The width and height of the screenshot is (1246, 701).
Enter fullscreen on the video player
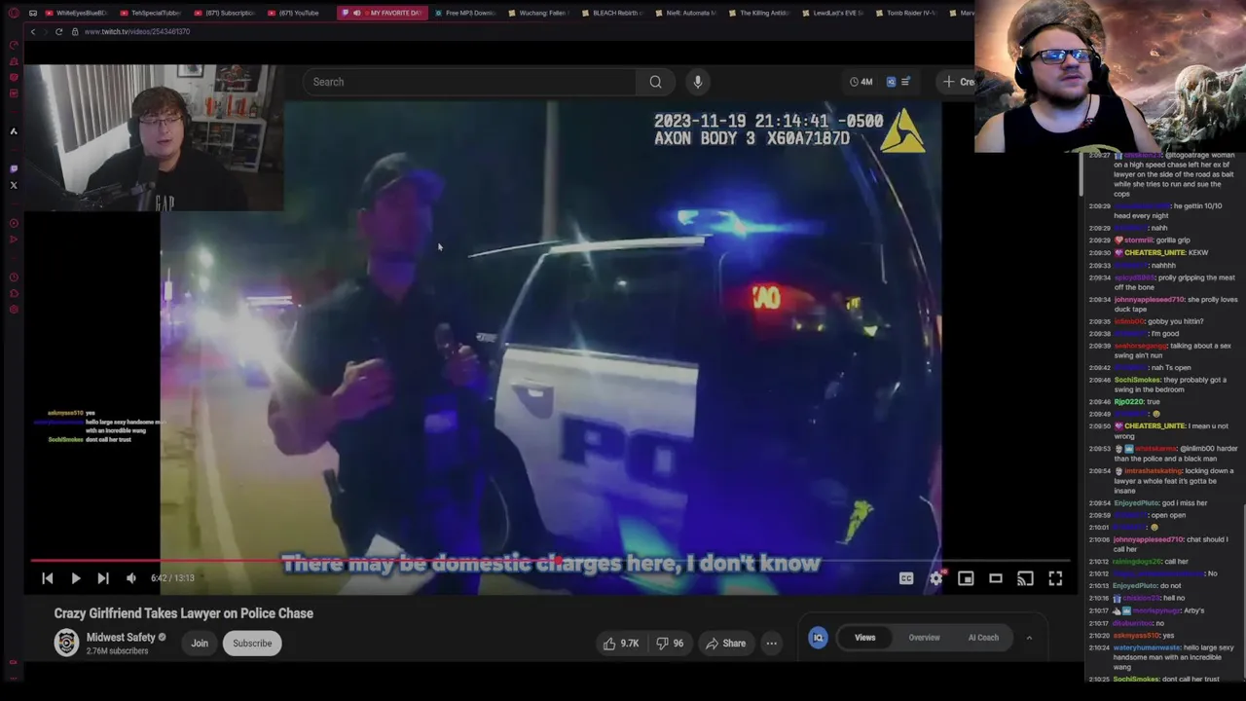coord(1055,578)
